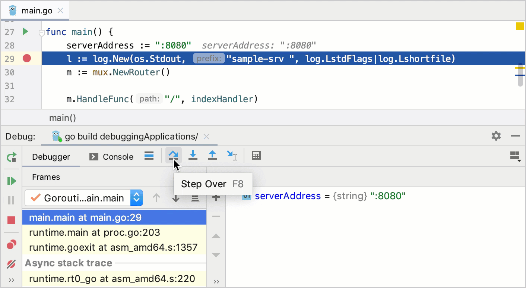Open the Evaluate Expression calculator icon
This screenshot has width=526, height=288.
256,155
